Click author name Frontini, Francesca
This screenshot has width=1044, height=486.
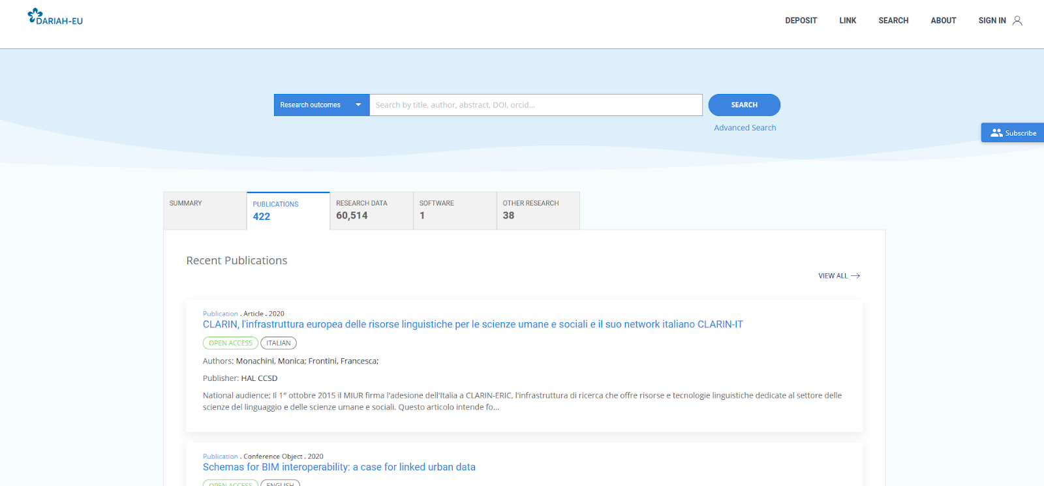point(343,361)
